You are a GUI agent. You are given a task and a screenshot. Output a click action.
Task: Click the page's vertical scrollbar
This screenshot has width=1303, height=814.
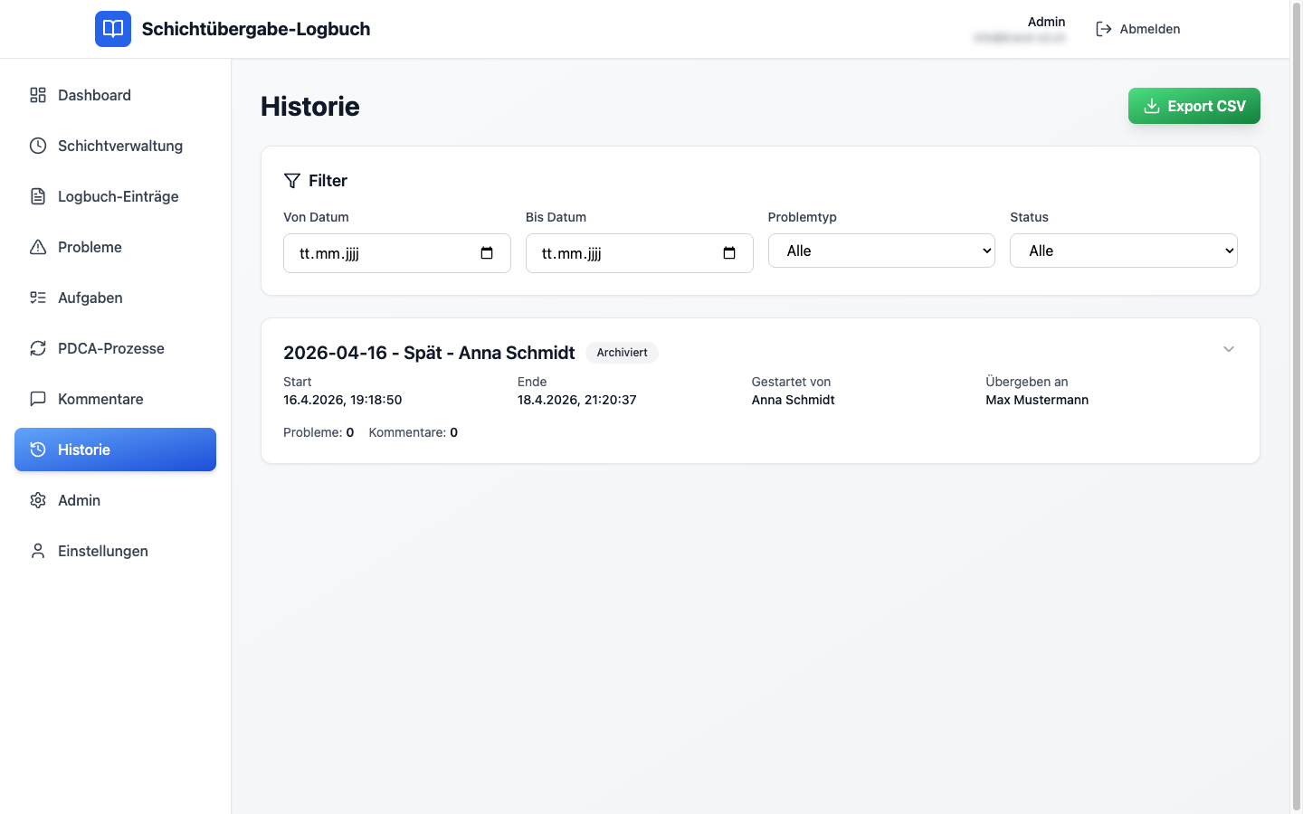[x=1296, y=407]
